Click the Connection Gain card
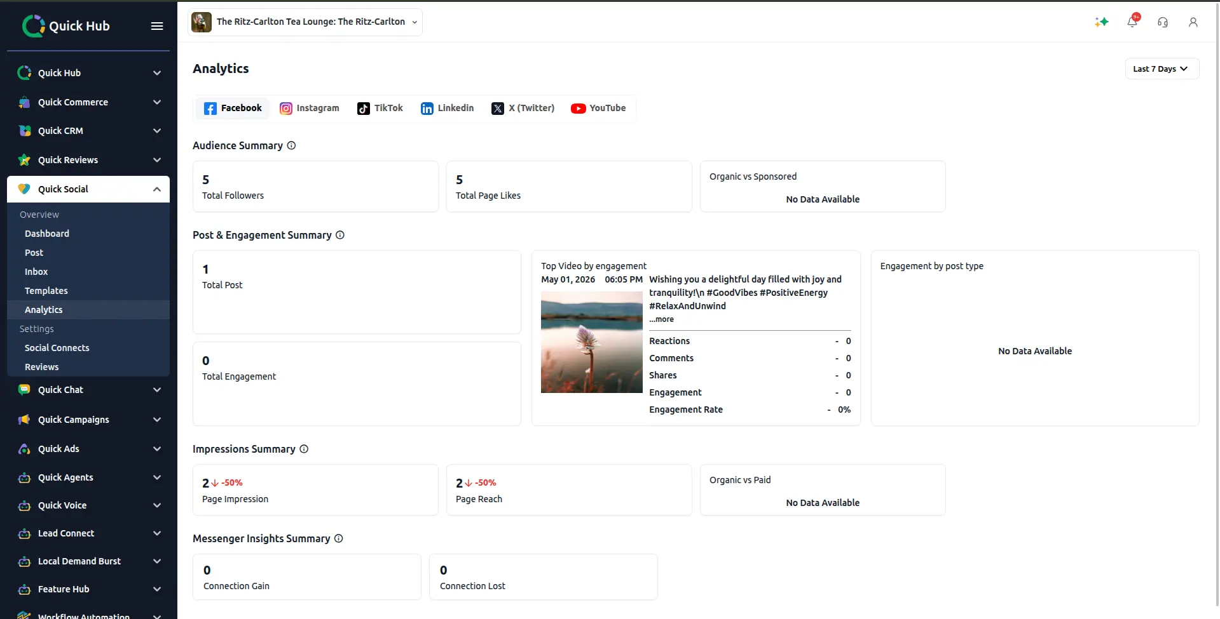Image resolution: width=1220 pixels, height=619 pixels. (307, 576)
